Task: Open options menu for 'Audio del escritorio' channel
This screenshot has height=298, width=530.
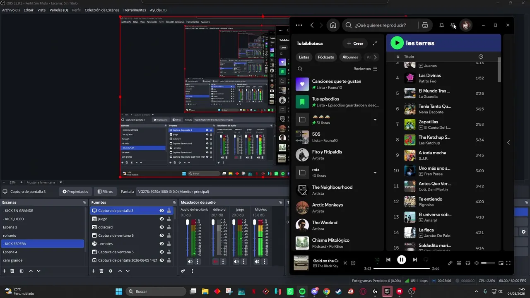Action: 198,262
